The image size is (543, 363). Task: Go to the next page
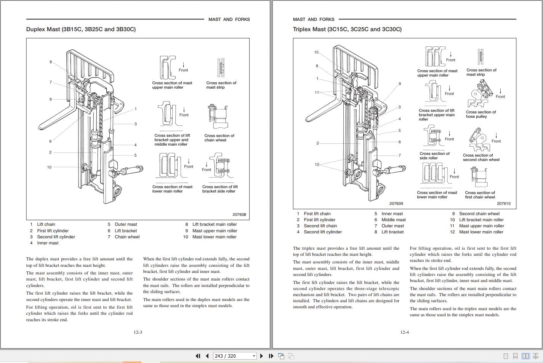pos(261,356)
